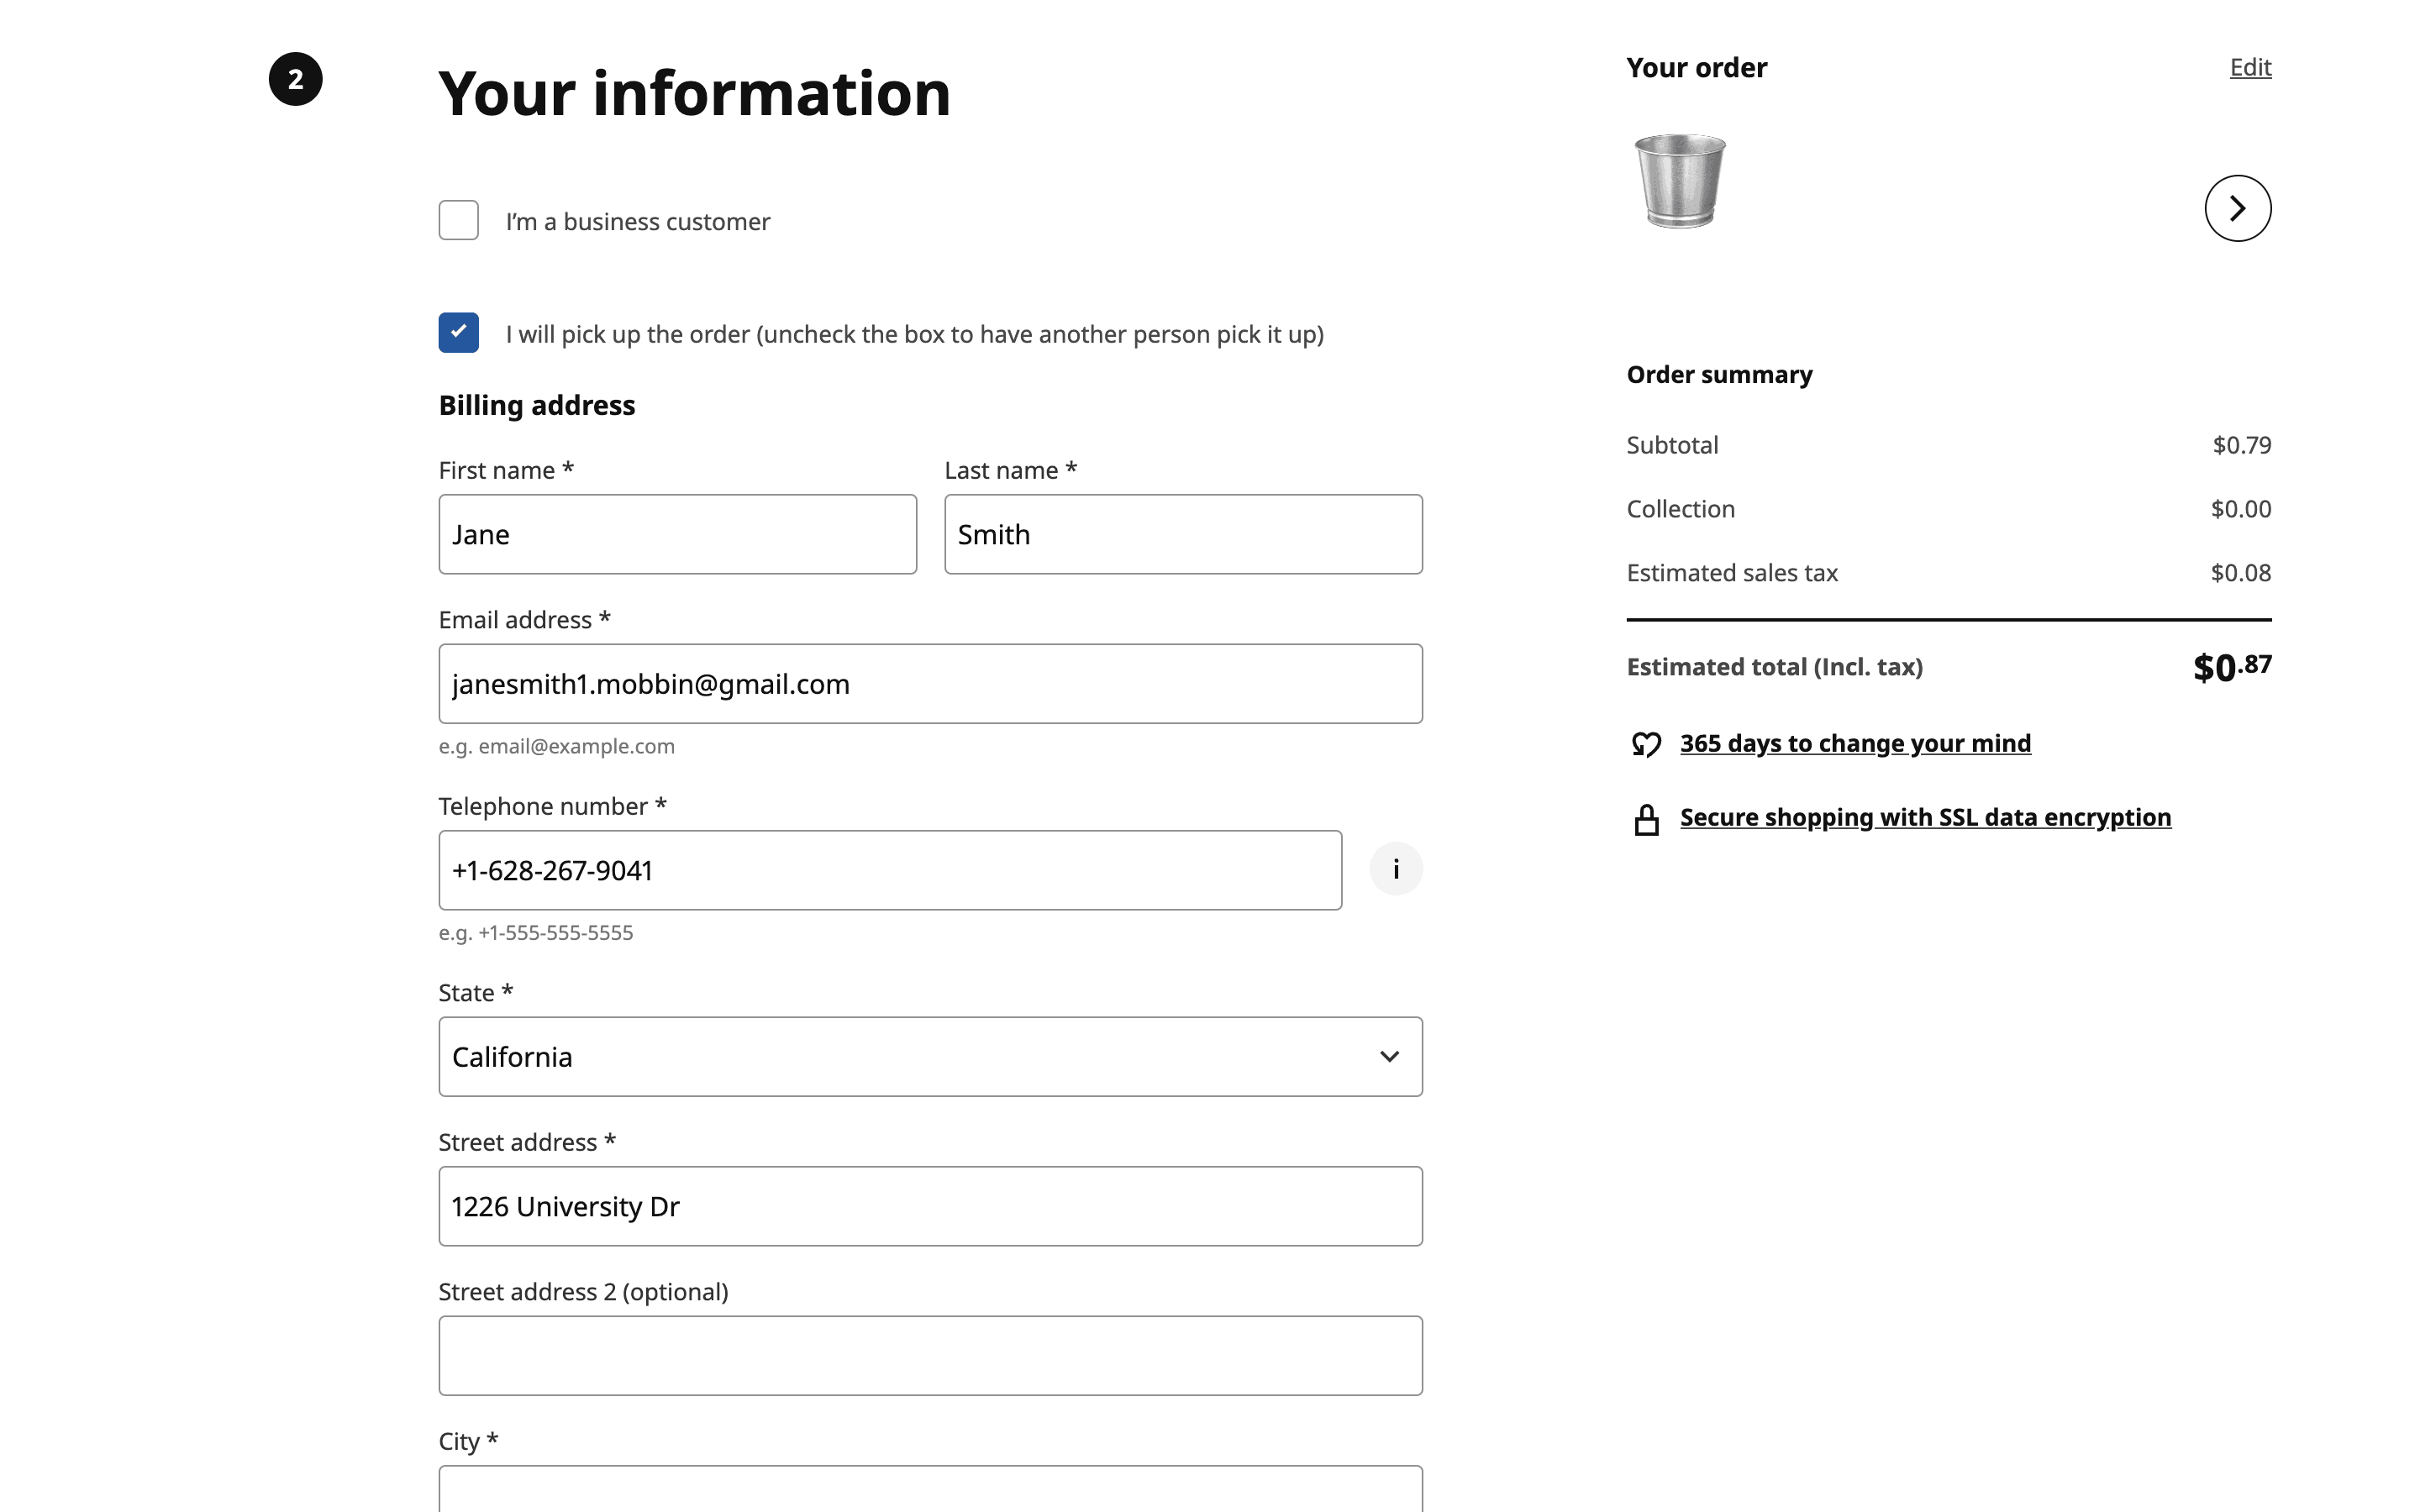This screenshot has width=2420, height=1512.
Task: Click the right arrow in Your order
Action: pyautogui.click(x=2237, y=208)
